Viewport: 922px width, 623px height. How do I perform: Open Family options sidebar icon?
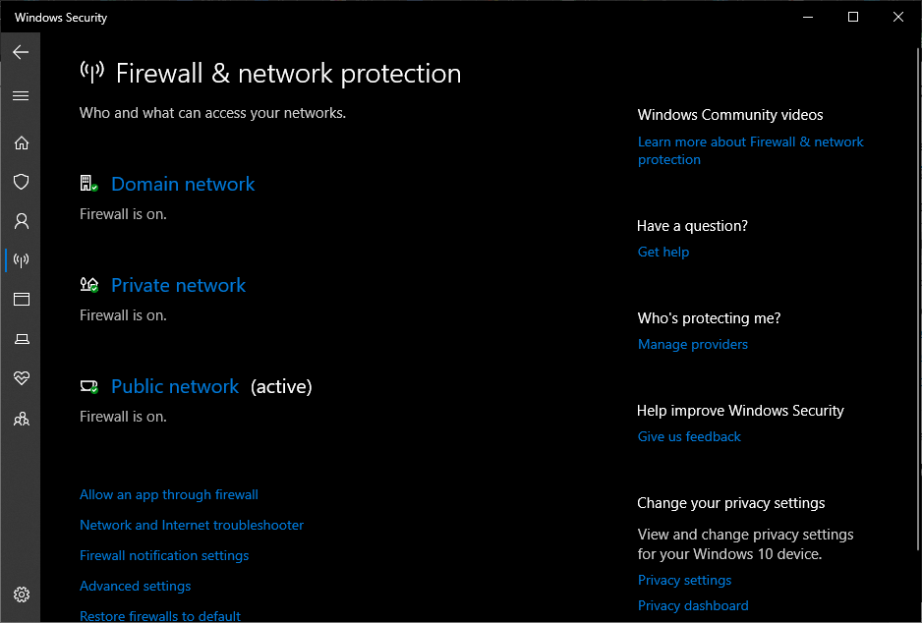coord(21,419)
